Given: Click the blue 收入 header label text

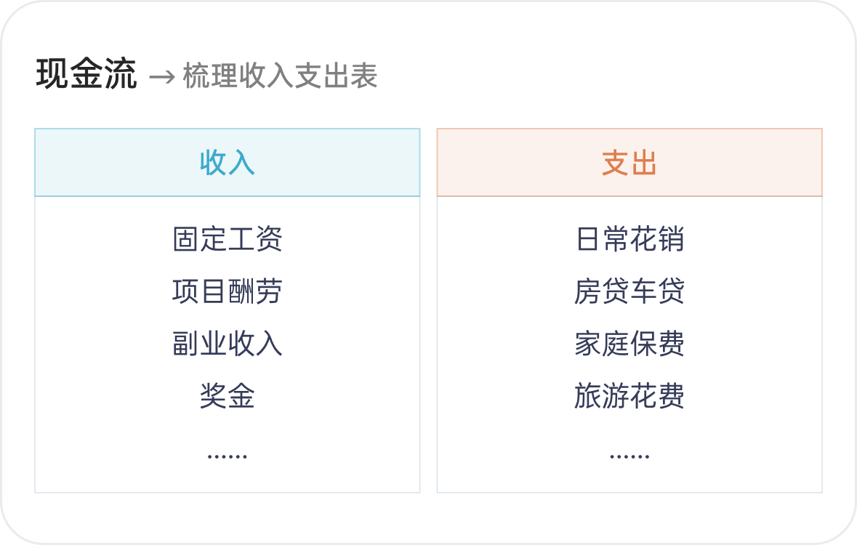Looking at the screenshot, I should click(x=228, y=163).
